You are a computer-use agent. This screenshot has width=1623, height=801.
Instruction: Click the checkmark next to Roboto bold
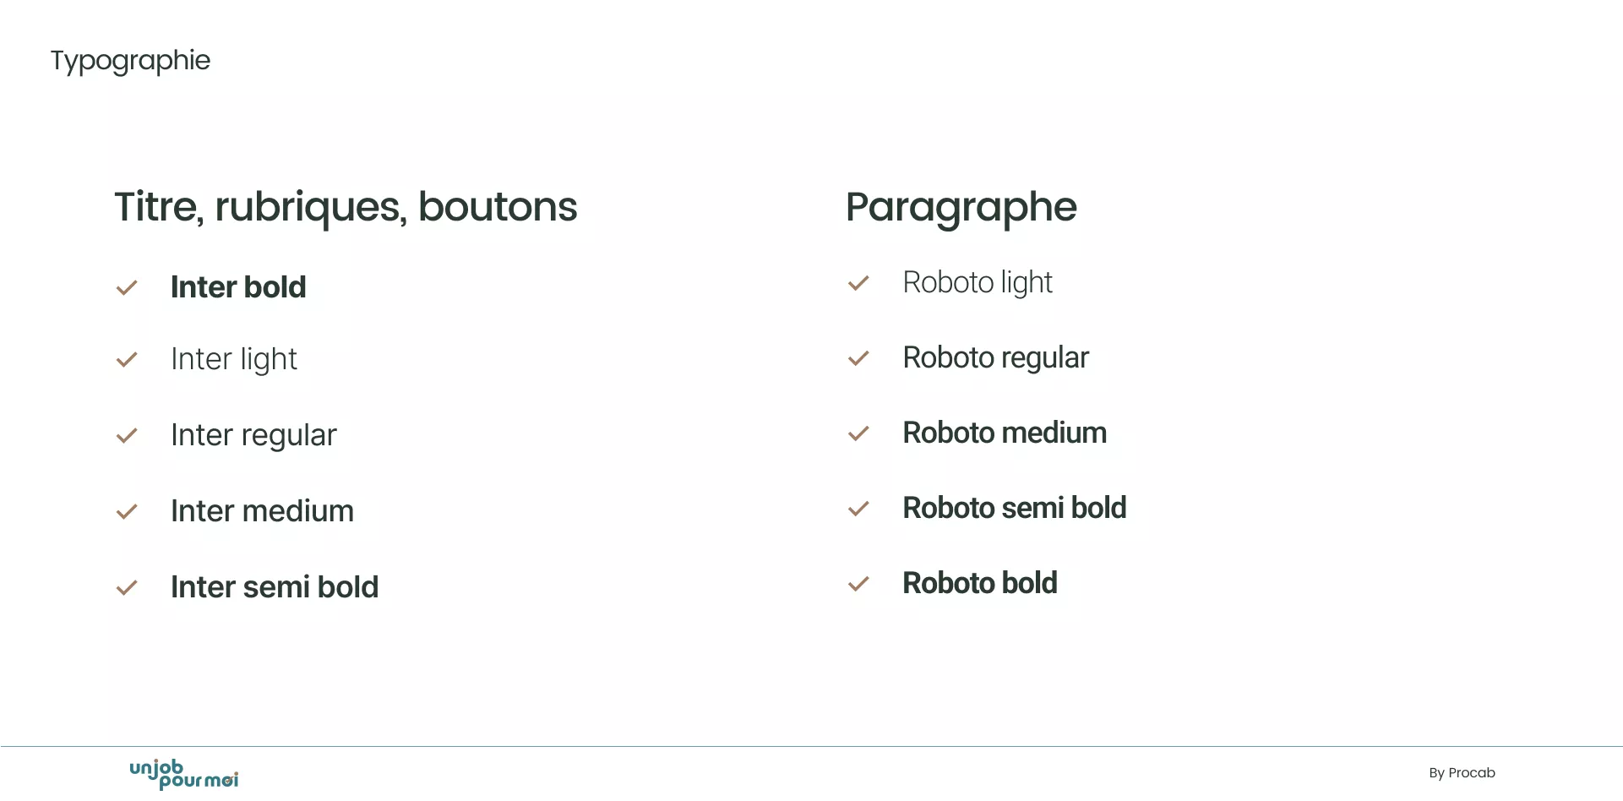858,584
